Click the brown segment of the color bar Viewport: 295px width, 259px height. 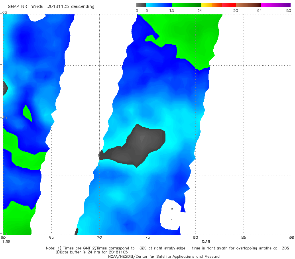pyautogui.click(x=248, y=5)
